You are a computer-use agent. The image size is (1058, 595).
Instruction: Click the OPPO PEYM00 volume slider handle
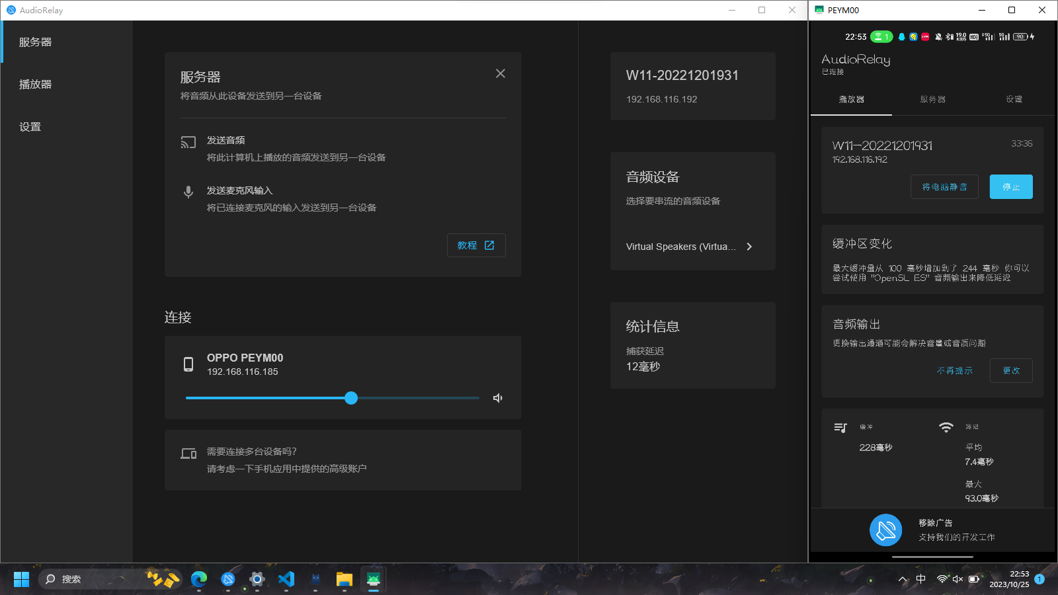click(351, 398)
